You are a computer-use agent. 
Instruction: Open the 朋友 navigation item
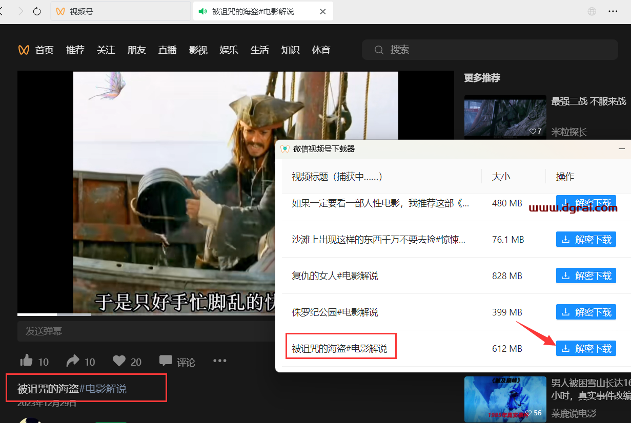tap(137, 50)
